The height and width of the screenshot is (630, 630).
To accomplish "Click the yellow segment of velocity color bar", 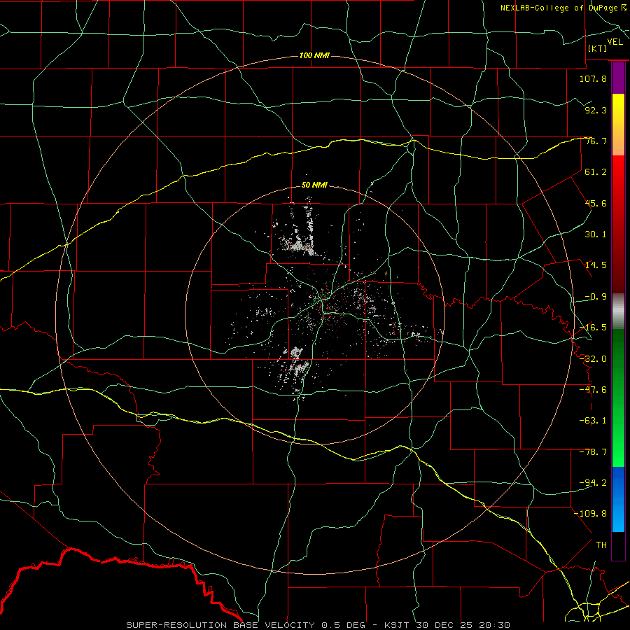I will (x=618, y=125).
